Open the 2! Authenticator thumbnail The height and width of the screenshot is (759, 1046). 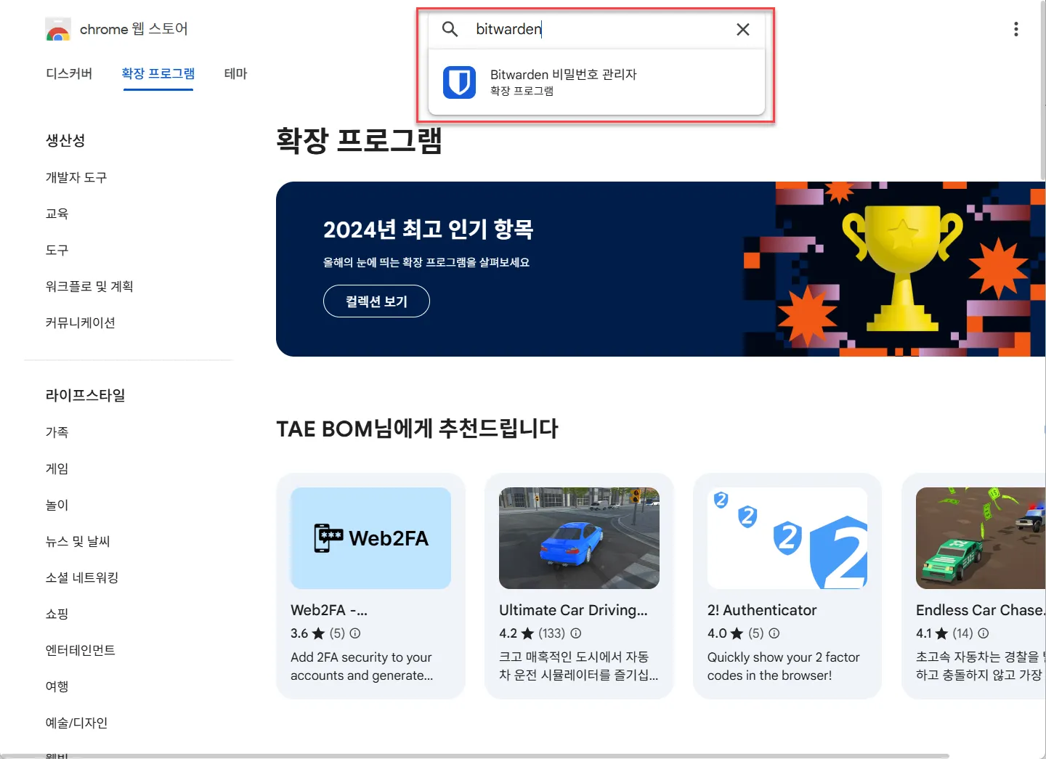coord(787,538)
